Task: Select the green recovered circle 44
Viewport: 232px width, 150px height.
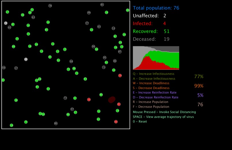Action: point(114,70)
